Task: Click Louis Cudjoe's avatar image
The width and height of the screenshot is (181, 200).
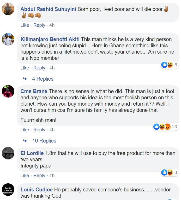Action: tap(8, 190)
